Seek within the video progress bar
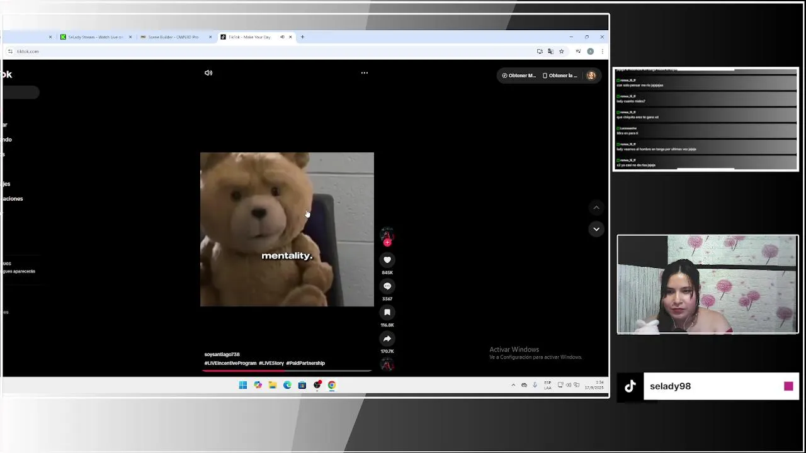 pos(287,371)
